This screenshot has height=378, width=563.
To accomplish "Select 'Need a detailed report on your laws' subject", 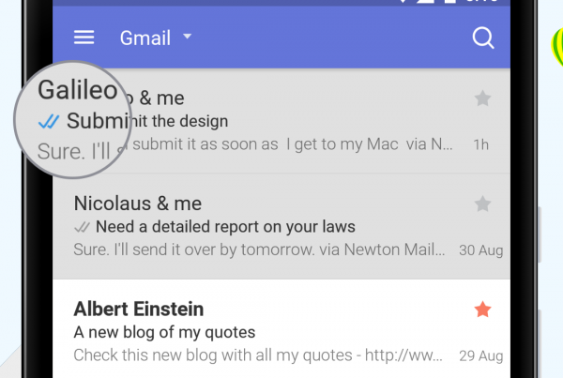I will 225,227.
